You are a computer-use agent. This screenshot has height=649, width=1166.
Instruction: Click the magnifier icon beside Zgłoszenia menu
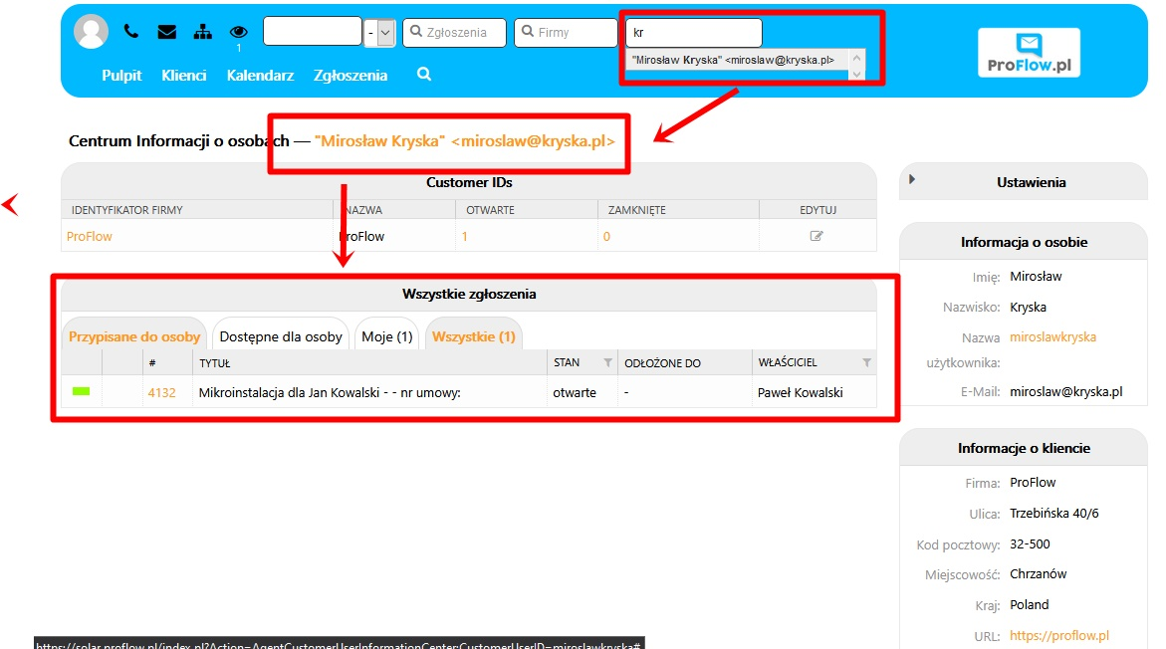point(424,75)
